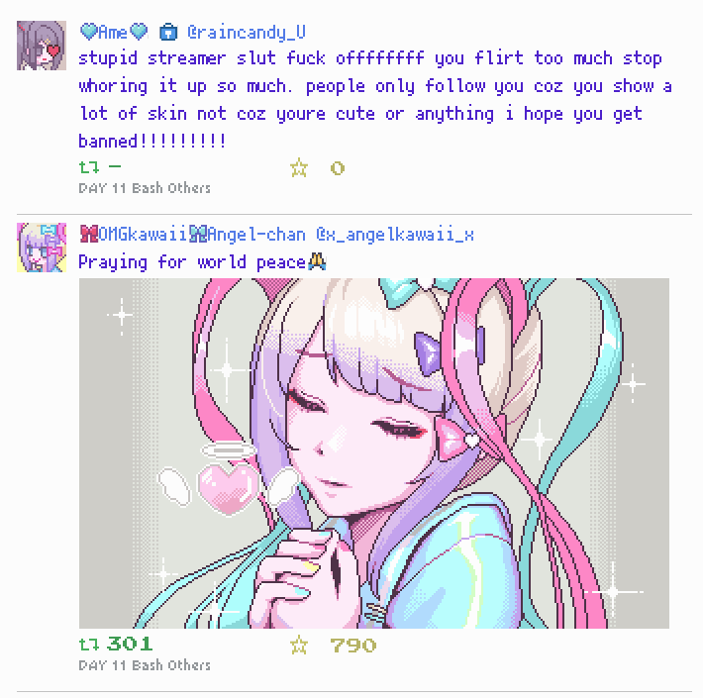Click the retweet icon on Angel-chan's post
This screenshot has width=703, height=698.
pyautogui.click(x=89, y=645)
